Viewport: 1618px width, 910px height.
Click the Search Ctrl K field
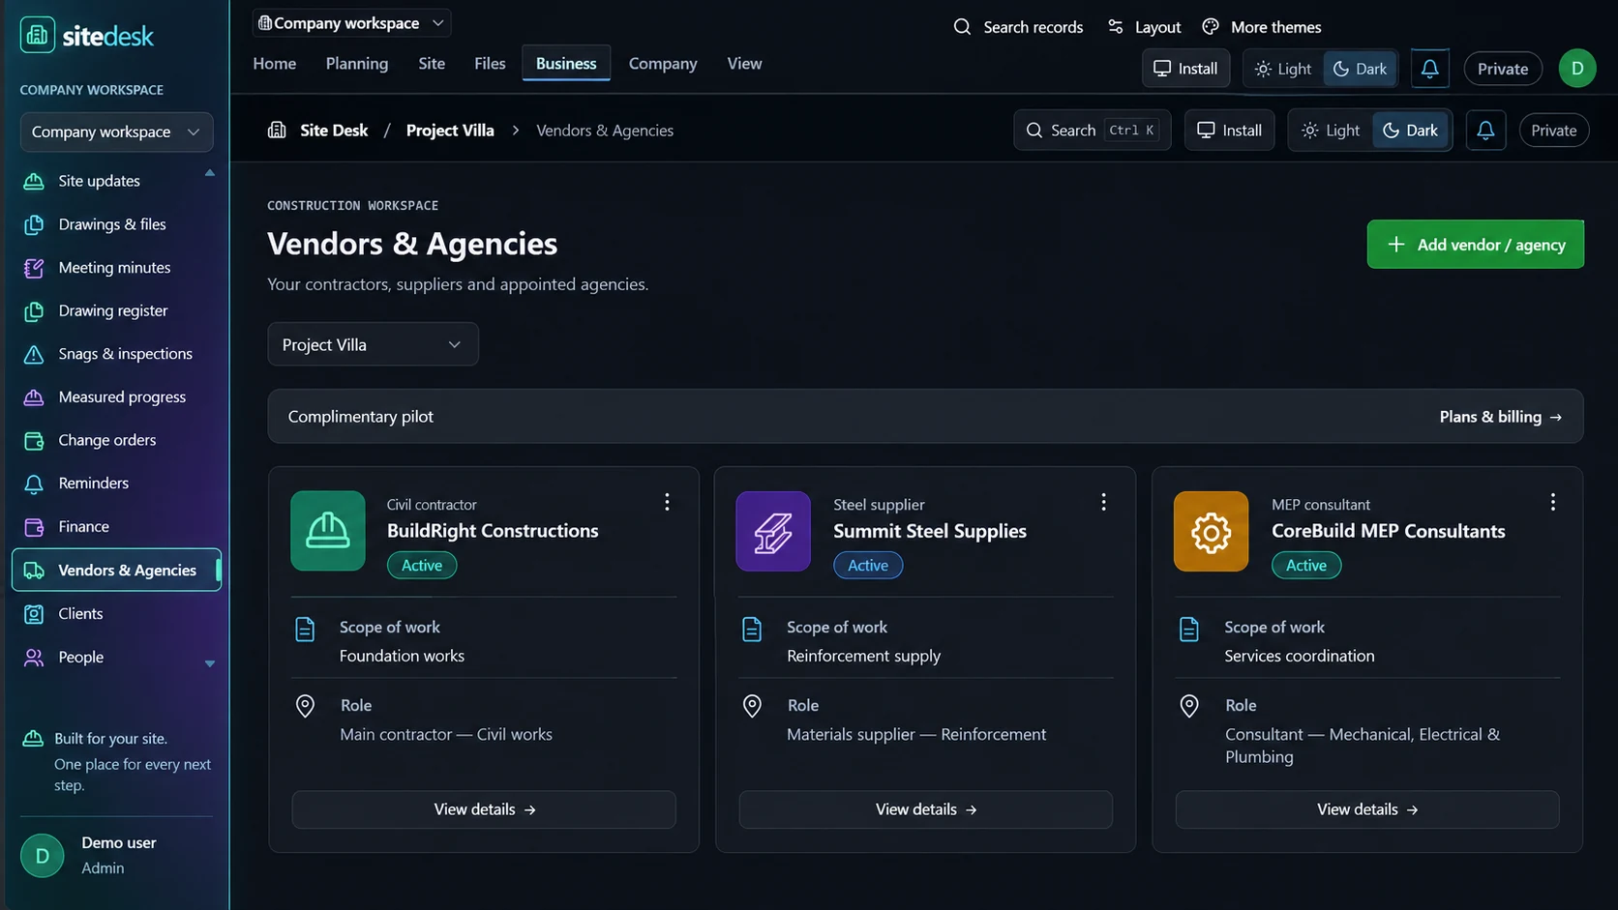point(1092,131)
